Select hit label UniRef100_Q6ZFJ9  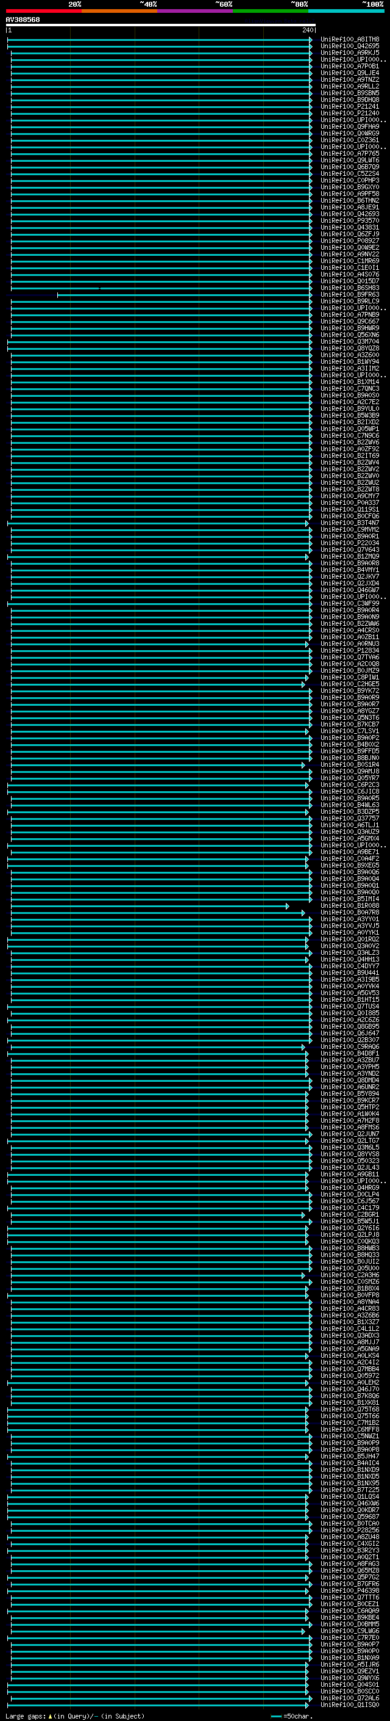[350, 234]
